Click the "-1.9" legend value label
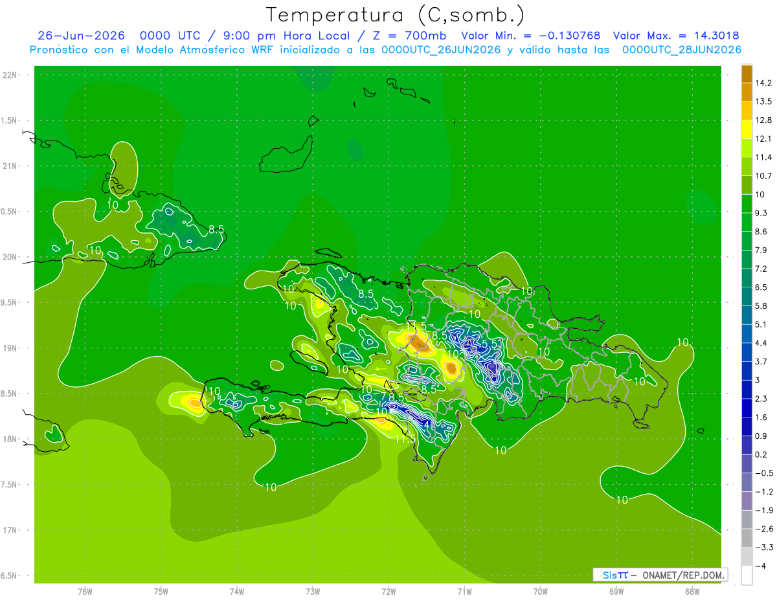777x600 pixels. coord(763,510)
